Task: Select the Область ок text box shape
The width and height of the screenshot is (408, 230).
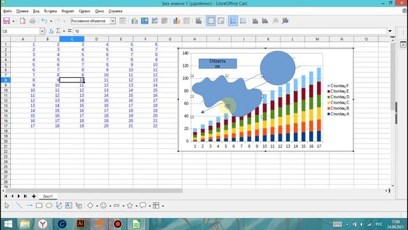Action: click(218, 64)
